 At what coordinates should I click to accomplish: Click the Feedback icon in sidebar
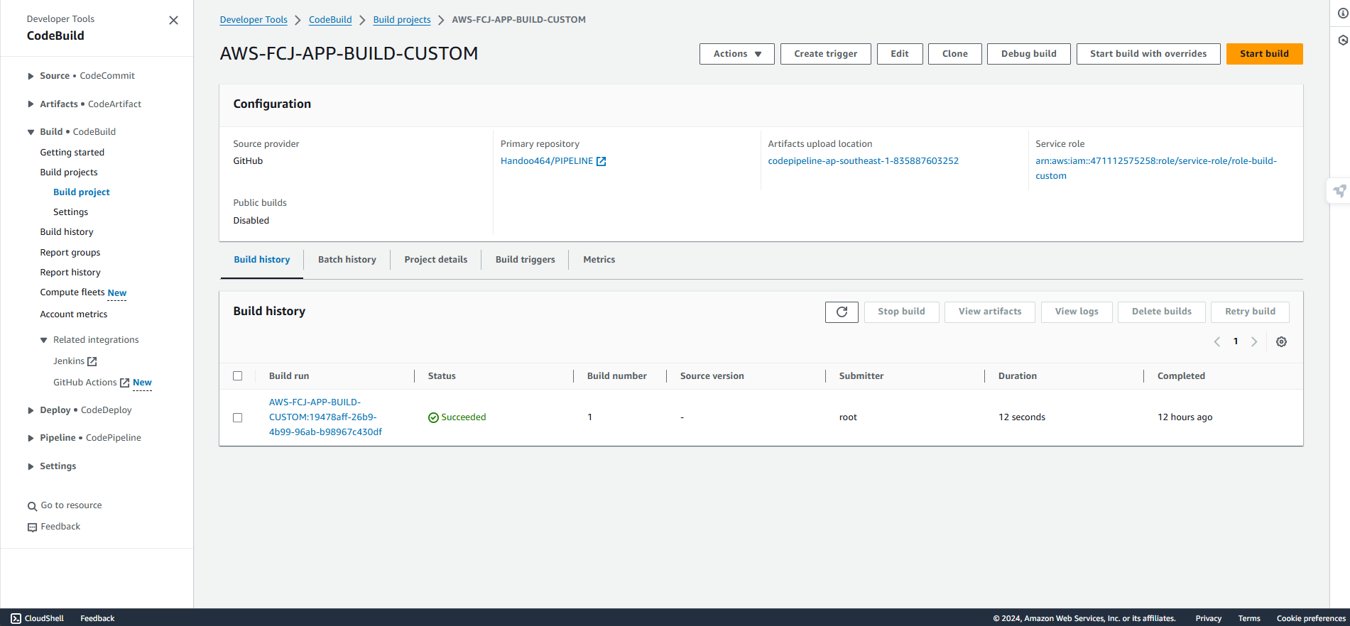pos(32,527)
